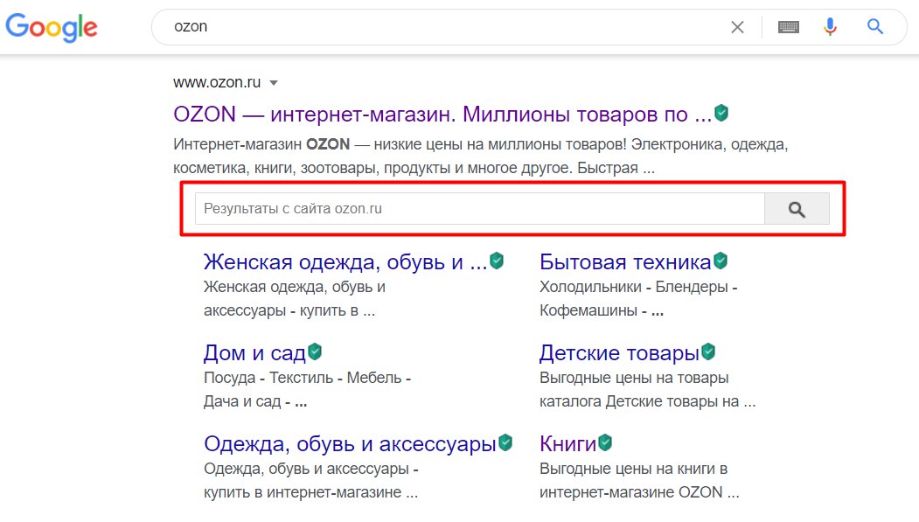
Task: Expand dropdown arrow next to www.ozon.ru
Action: pyautogui.click(x=273, y=83)
